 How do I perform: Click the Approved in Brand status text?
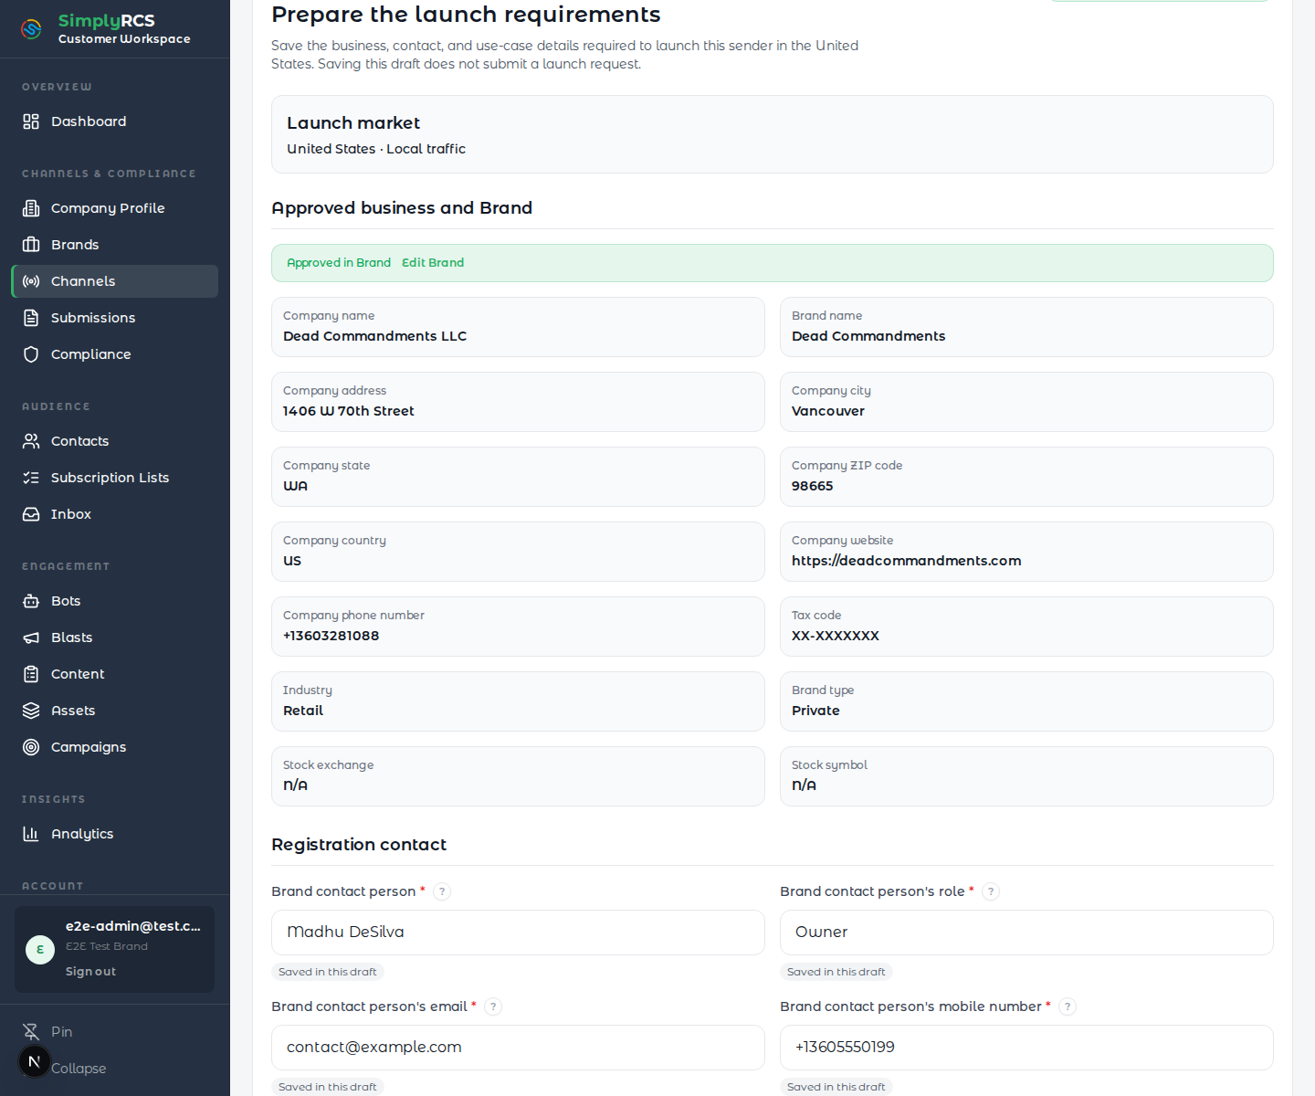coord(339,263)
